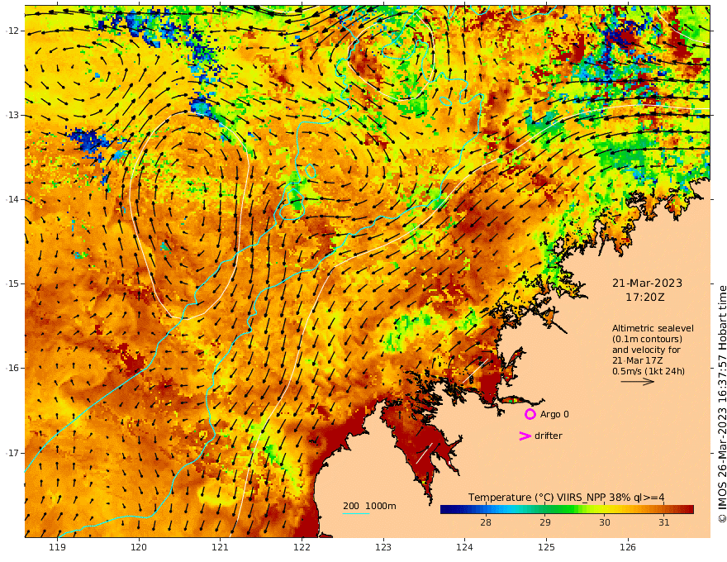Click the longitude 121 axis label
This screenshot has width=727, height=562.
[x=221, y=547]
